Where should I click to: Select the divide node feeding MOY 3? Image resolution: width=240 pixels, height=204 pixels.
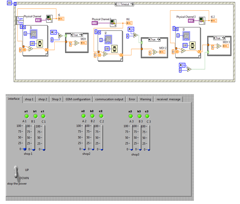click(x=219, y=46)
